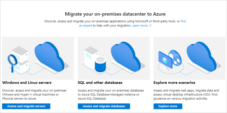This screenshot has width=227, height=113.
Task: Select the blue database cylinder icon
Action: click(101, 64)
